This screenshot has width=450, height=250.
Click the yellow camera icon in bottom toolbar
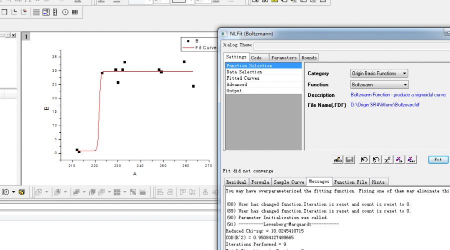point(21,192)
